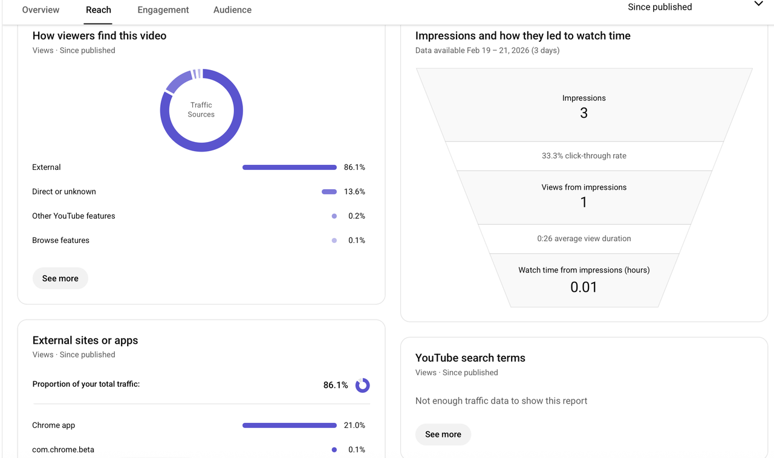Click the dot beside Other YouTube features
The height and width of the screenshot is (458, 774).
334,216
